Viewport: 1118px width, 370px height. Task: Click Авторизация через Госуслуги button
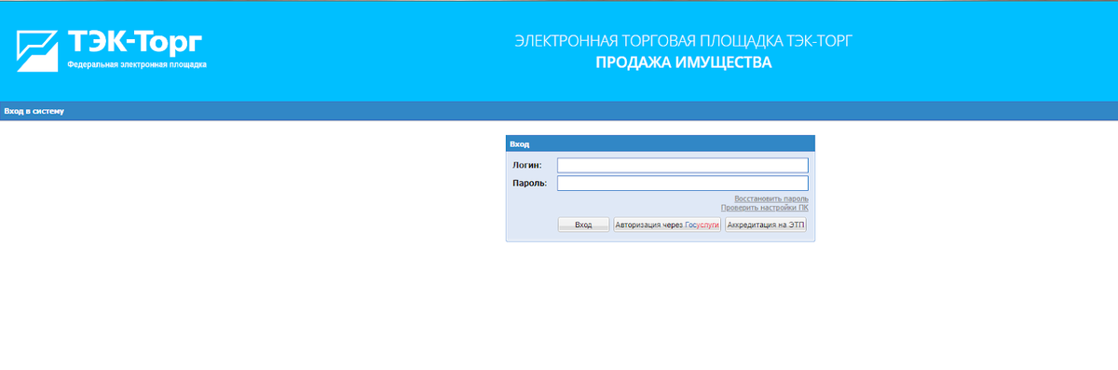tap(667, 225)
